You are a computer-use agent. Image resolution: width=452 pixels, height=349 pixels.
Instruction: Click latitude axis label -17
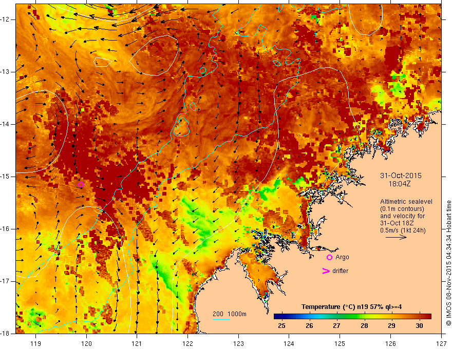[5, 281]
